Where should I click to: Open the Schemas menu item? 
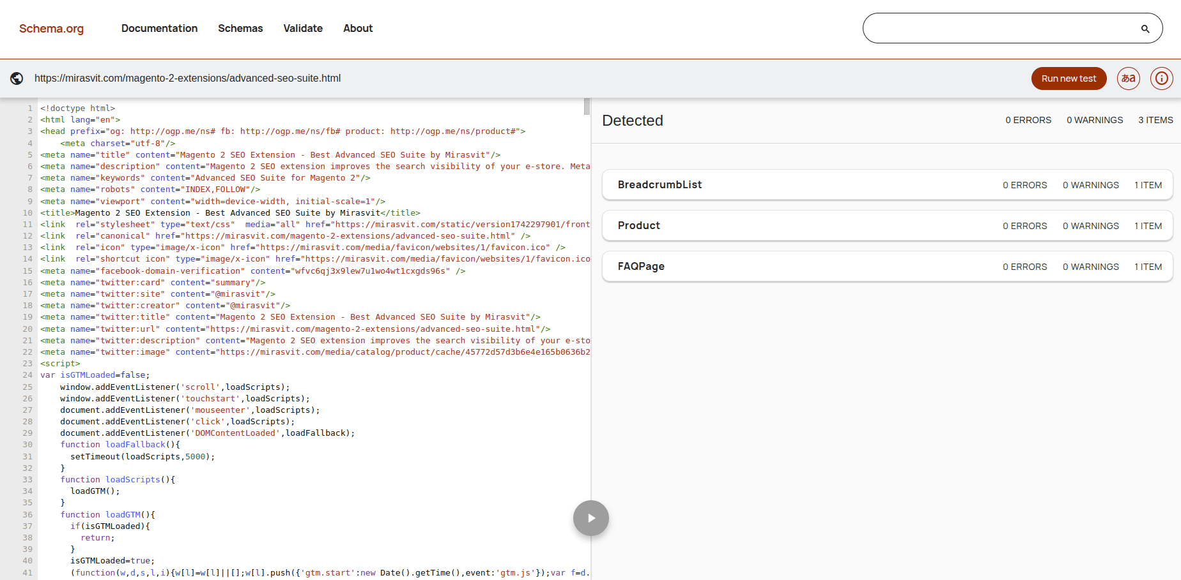(240, 28)
